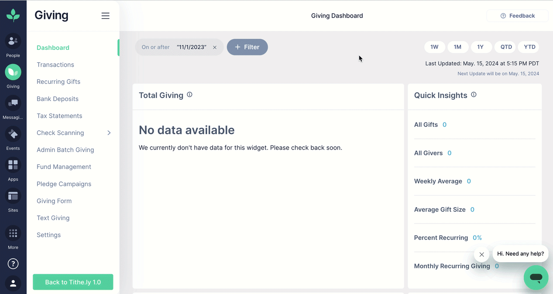Open Events from the left rail
Image resolution: width=553 pixels, height=294 pixels.
(13, 134)
